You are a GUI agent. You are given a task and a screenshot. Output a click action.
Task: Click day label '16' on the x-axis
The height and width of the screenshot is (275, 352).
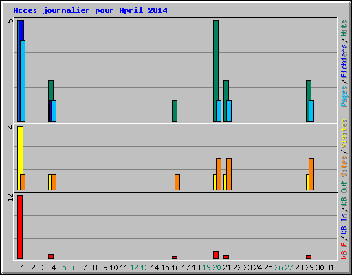175,267
